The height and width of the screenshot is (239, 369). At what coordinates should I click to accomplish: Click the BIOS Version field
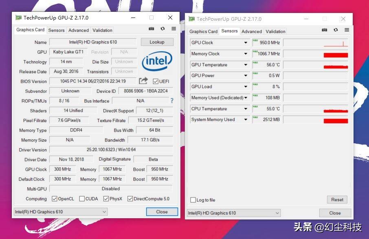click(93, 81)
